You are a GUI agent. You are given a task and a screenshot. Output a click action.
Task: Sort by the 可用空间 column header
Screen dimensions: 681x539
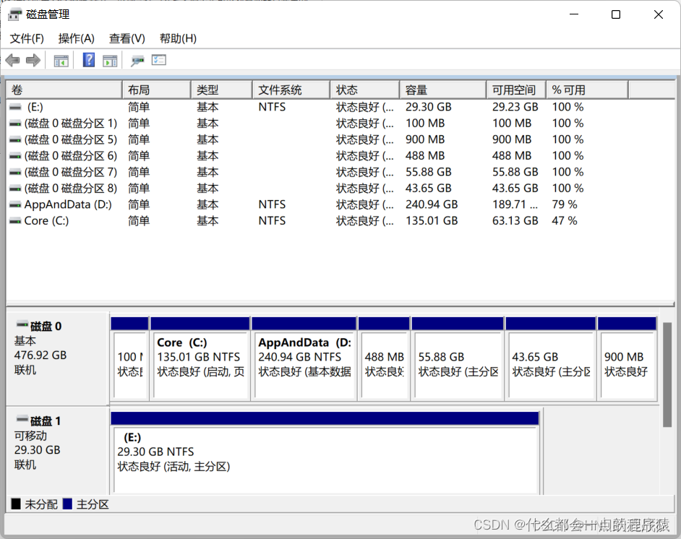516,90
